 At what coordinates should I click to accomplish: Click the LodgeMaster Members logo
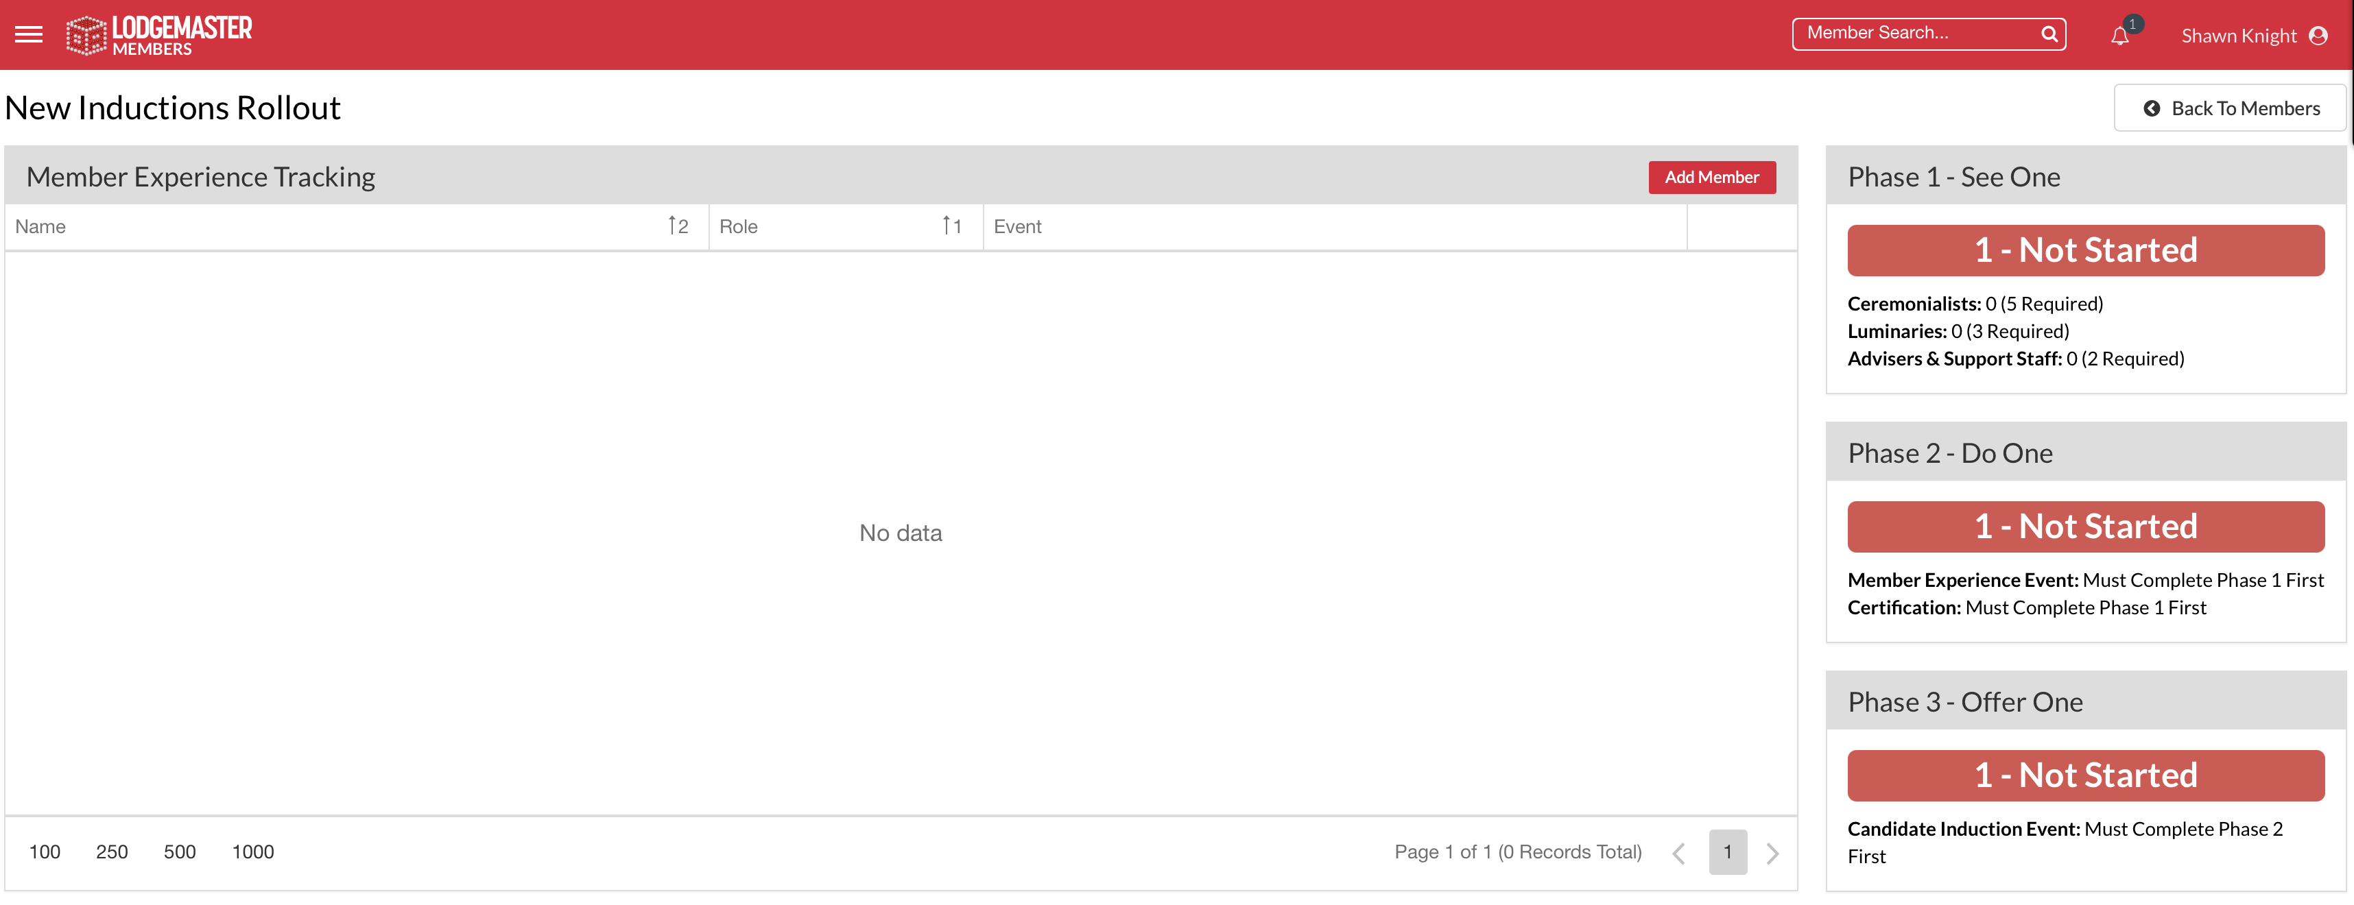point(159,36)
